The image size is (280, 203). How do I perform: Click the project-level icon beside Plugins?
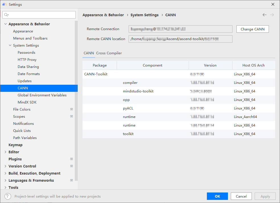72,159
